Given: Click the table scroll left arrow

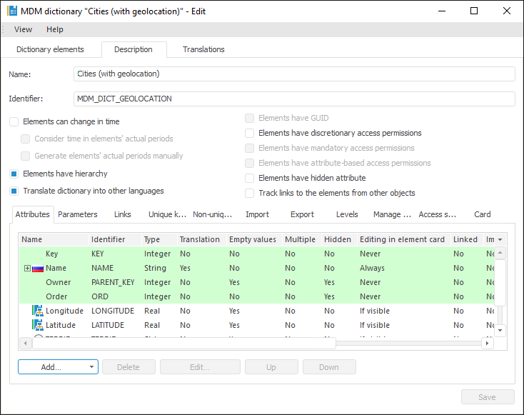Looking at the screenshot, I should (26, 343).
